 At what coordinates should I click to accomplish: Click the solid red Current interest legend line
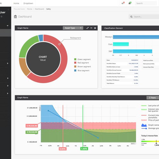coord(144,115)
